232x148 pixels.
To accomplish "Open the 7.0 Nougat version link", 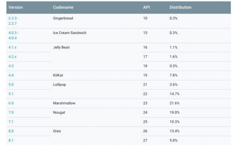I will click(x=11, y=112).
